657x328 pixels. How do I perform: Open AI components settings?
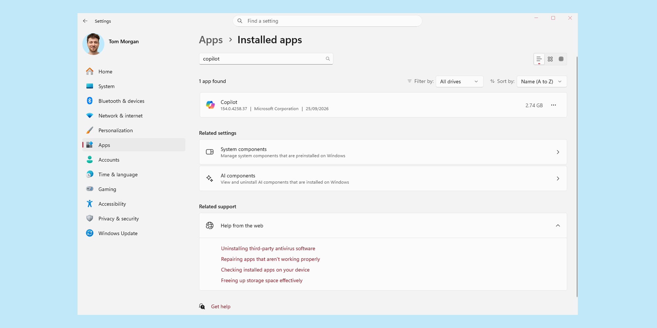coord(383,178)
